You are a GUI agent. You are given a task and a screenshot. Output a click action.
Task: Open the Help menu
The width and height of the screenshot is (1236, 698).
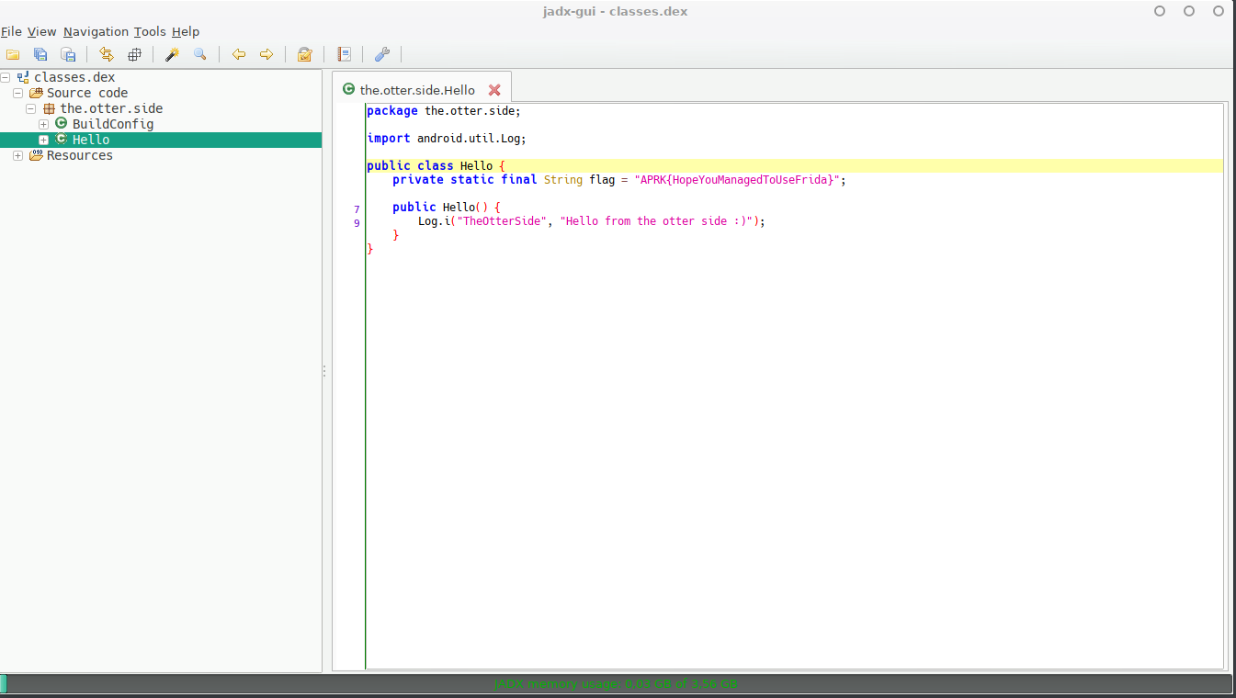pos(186,31)
